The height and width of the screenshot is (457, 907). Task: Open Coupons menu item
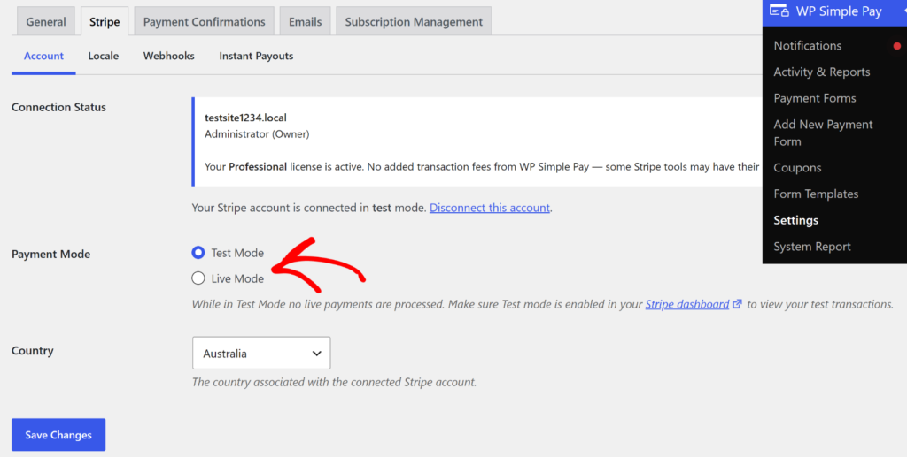(797, 168)
